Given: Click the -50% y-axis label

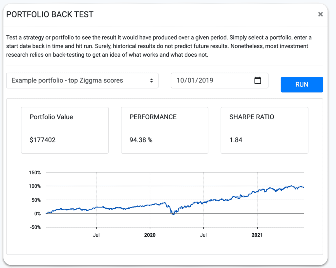Looking at the screenshot, I should click(x=35, y=227).
